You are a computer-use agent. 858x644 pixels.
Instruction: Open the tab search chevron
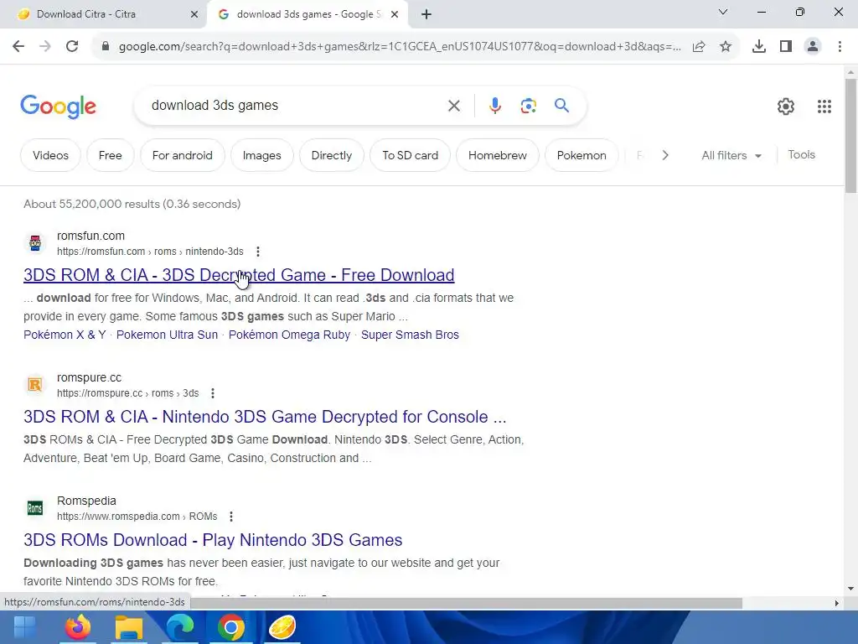click(723, 12)
